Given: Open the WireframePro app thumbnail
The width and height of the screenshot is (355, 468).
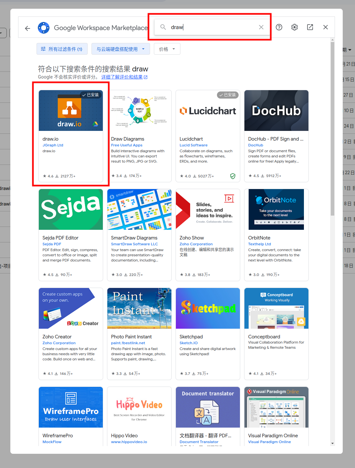Looking at the screenshot, I should click(x=71, y=407).
